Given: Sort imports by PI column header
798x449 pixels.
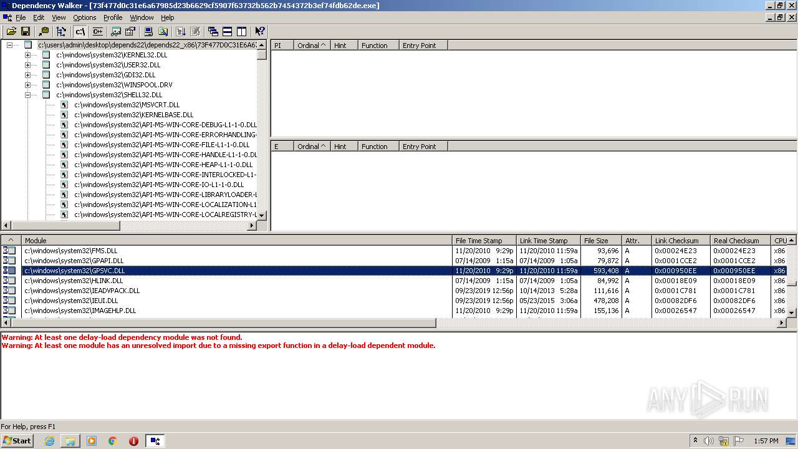Looking at the screenshot, I should coord(282,46).
